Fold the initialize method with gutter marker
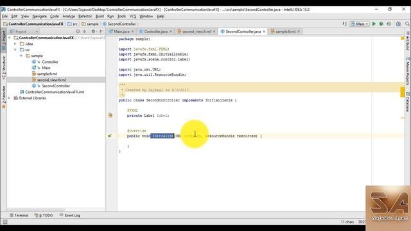Image resolution: width=411 pixels, height=231 pixels. 118,136
